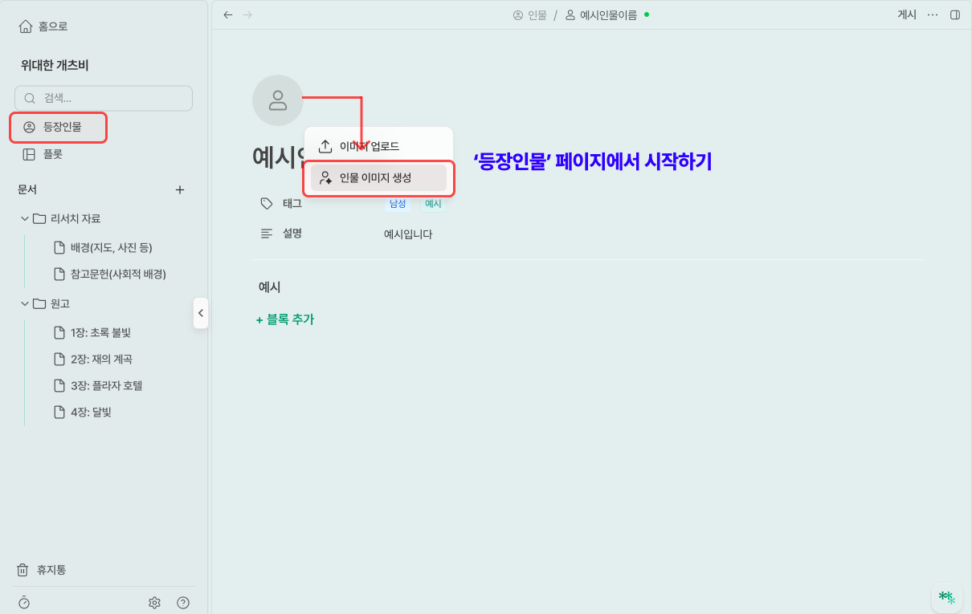Open help with the question mark icon
The width and height of the screenshot is (972, 614).
pyautogui.click(x=183, y=602)
